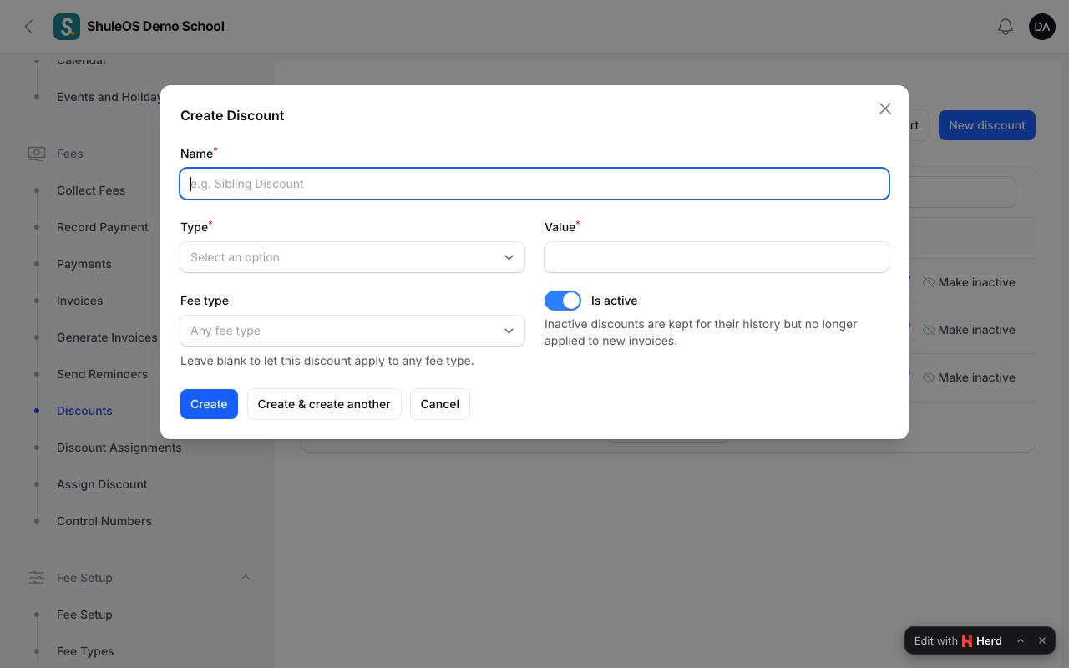The image size is (1069, 668).
Task: Open Record Payment in sidebar
Action: 103,227
